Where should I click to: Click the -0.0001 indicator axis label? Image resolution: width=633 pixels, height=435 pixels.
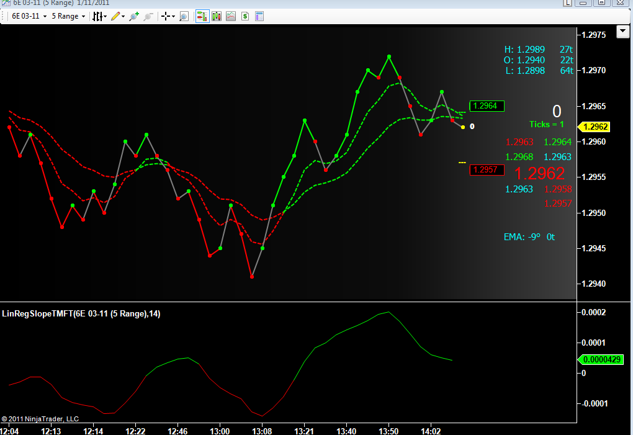(595, 403)
